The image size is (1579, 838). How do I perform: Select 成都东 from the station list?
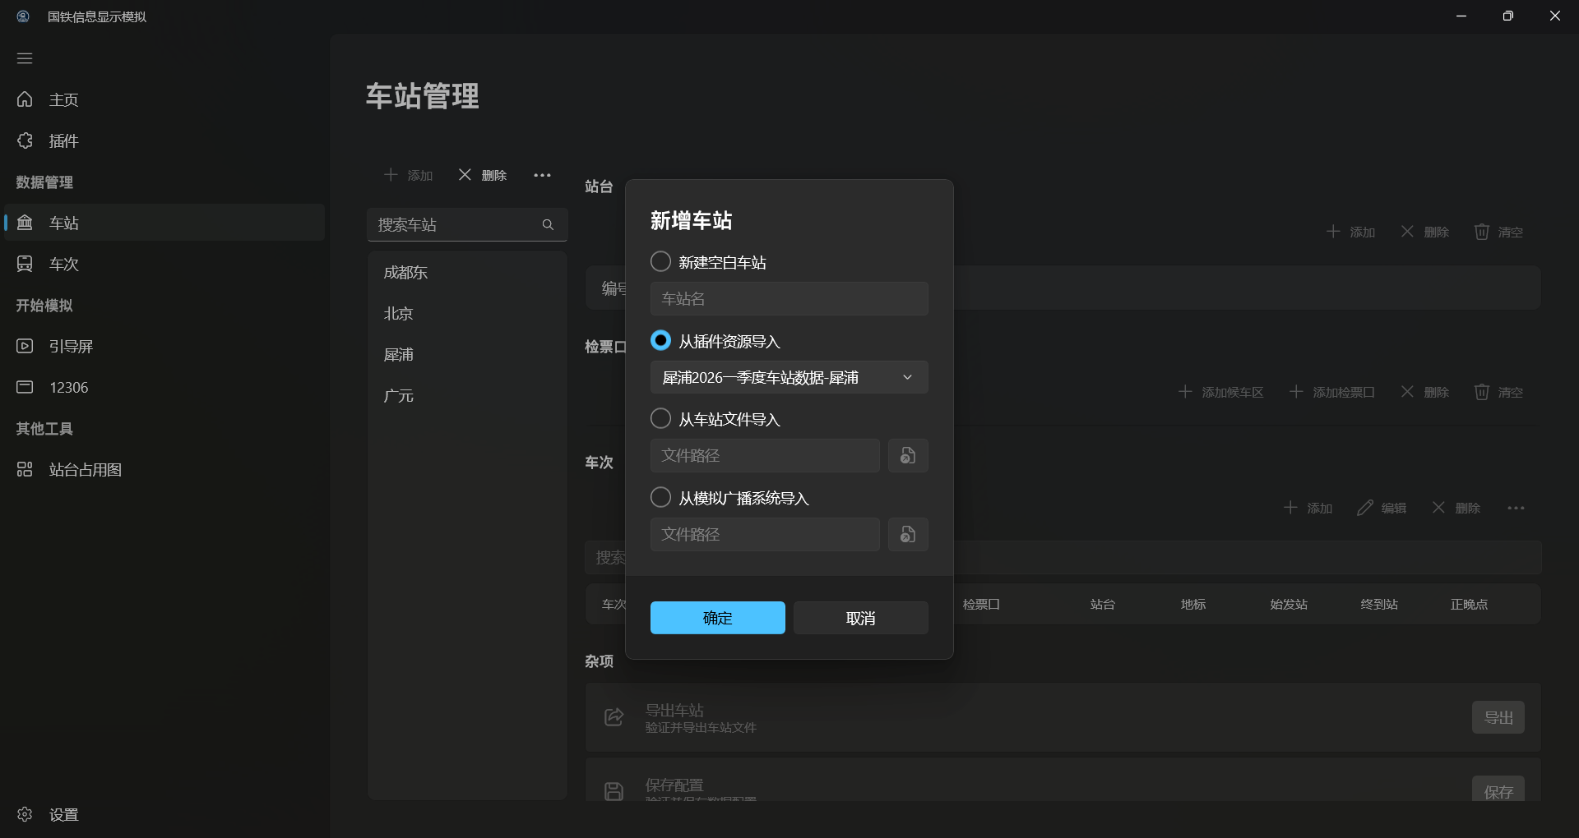tap(405, 272)
